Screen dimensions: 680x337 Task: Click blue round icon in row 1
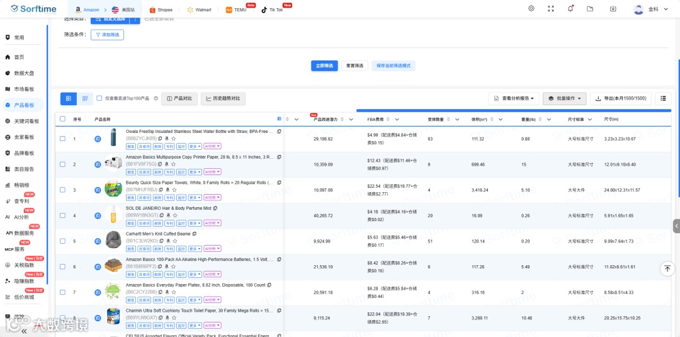[98, 139]
